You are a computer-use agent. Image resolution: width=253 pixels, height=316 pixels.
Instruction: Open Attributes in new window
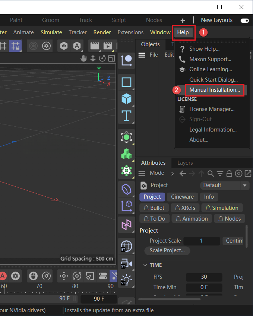coord(248,173)
